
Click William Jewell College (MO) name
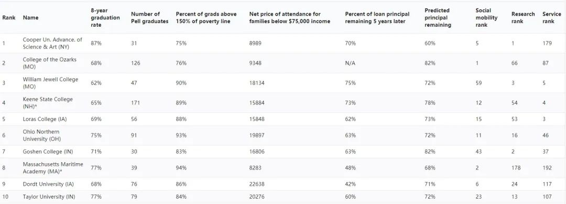pyautogui.click(x=50, y=83)
